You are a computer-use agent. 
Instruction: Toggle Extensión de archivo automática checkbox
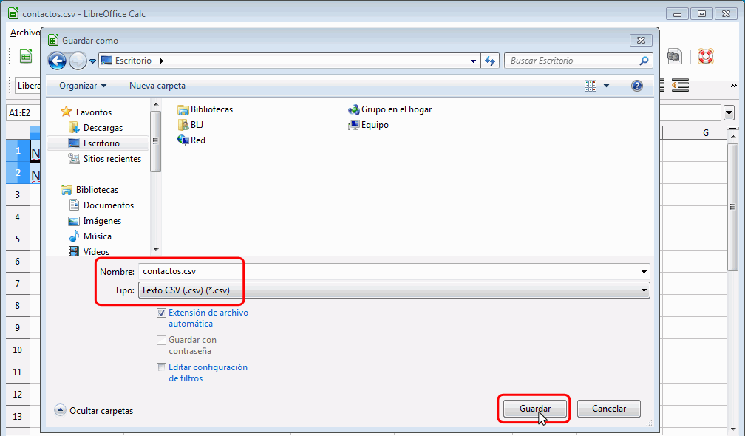[x=162, y=313]
